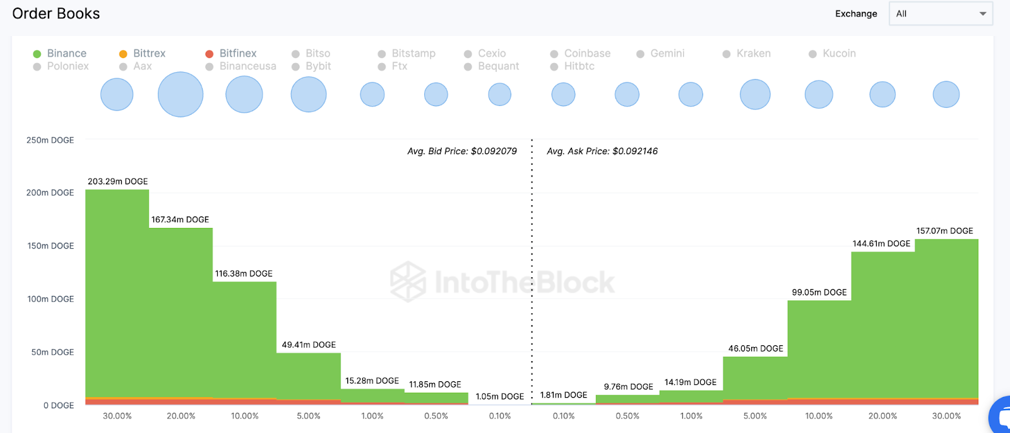Toggle the Binance legend series

(x=60, y=54)
